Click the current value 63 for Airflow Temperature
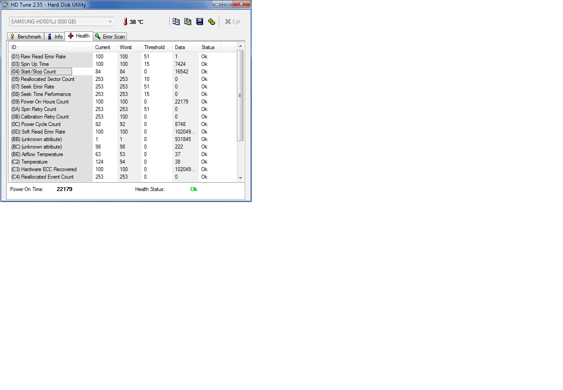 [x=98, y=154]
